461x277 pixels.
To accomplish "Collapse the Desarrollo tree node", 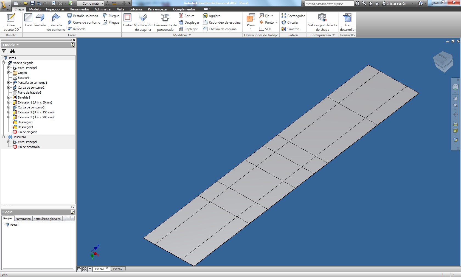I will (4, 137).
